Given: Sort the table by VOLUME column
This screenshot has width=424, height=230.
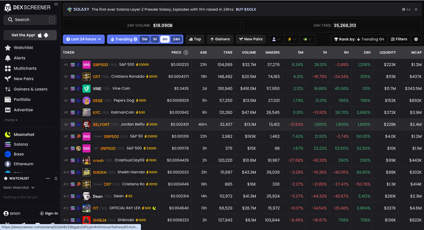Looking at the screenshot, I should click(249, 52).
